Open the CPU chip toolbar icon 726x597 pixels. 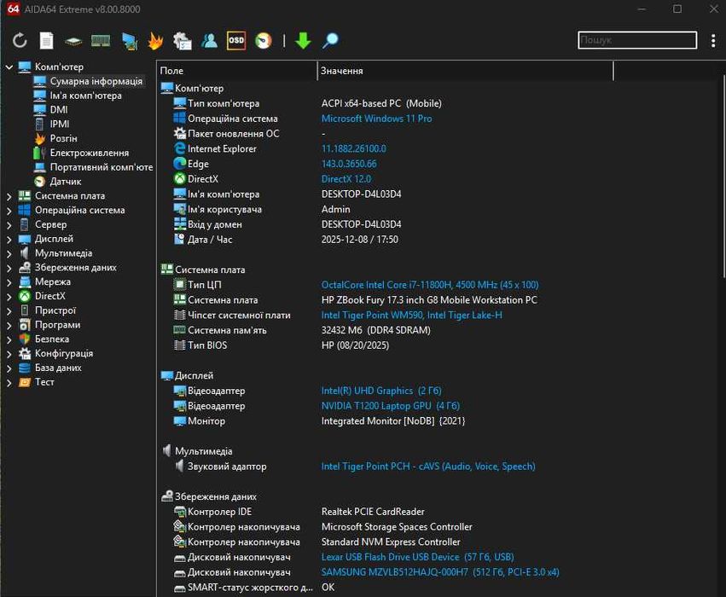point(73,42)
